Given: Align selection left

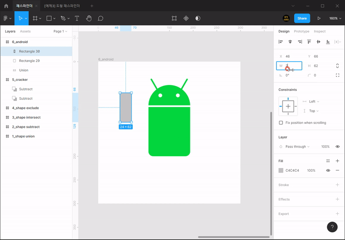Looking at the screenshot, I should tap(281, 42).
